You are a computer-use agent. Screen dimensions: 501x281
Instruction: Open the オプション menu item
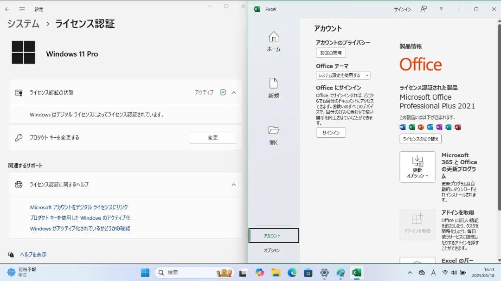pos(274,250)
